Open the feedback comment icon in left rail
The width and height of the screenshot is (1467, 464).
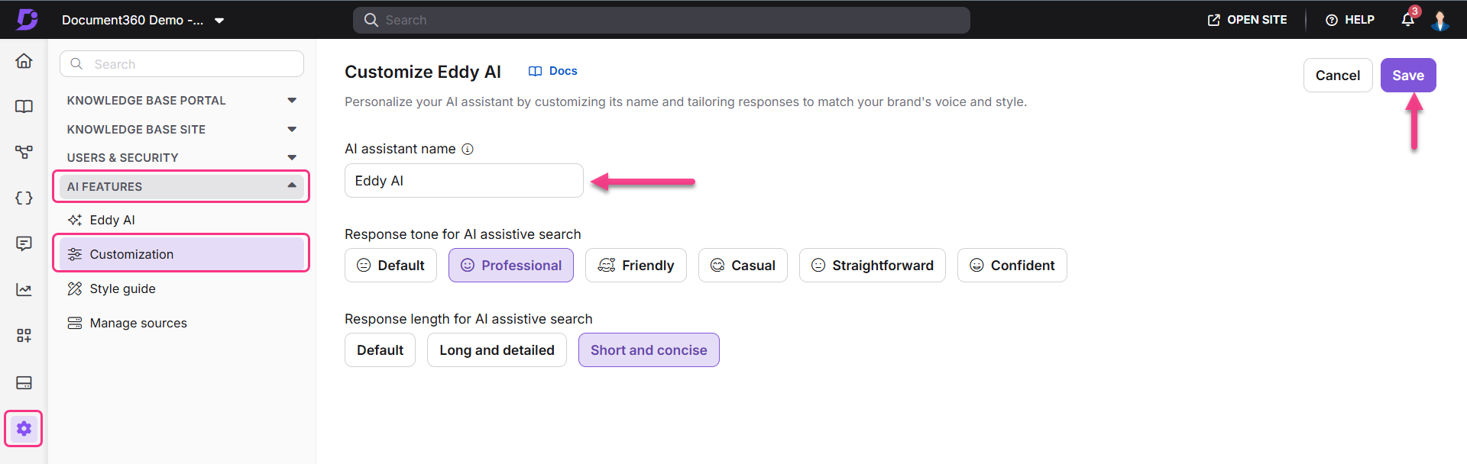(x=24, y=244)
